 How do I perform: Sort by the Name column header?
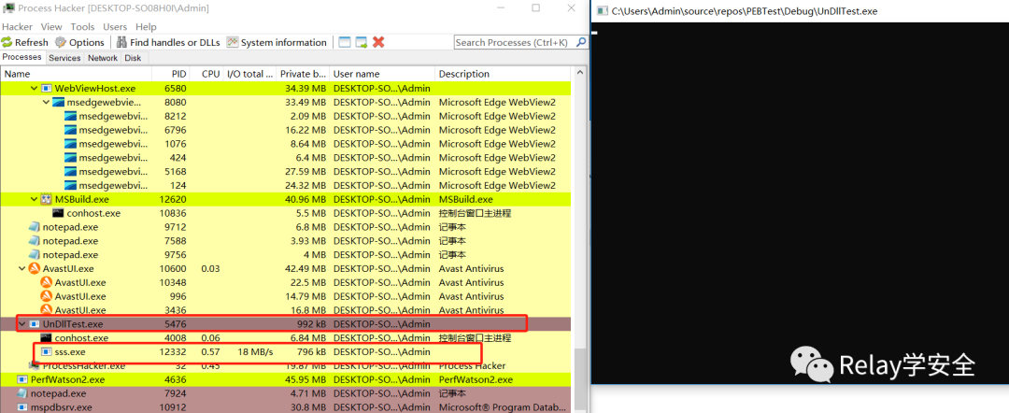(x=76, y=74)
